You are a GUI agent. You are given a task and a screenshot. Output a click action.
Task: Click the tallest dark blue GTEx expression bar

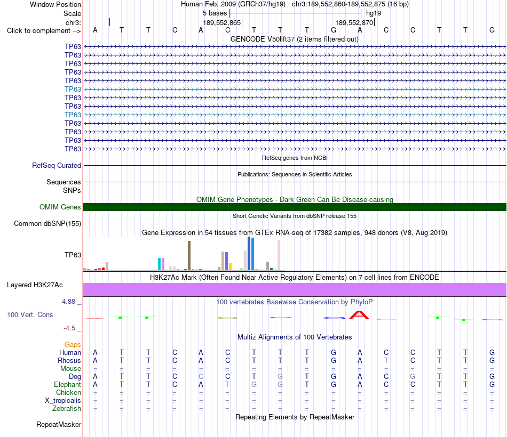[x=249, y=254]
